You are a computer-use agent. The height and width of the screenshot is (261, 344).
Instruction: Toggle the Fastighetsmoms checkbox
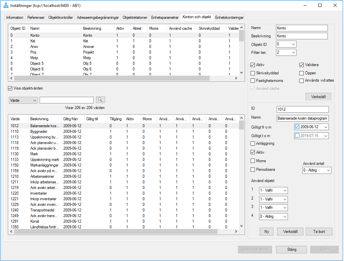tap(253, 80)
